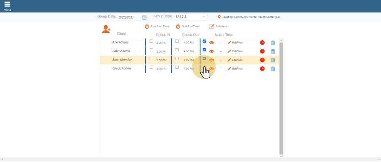381x162 pixels.
Task: Click the orange location pin icon
Action: tap(219, 17)
